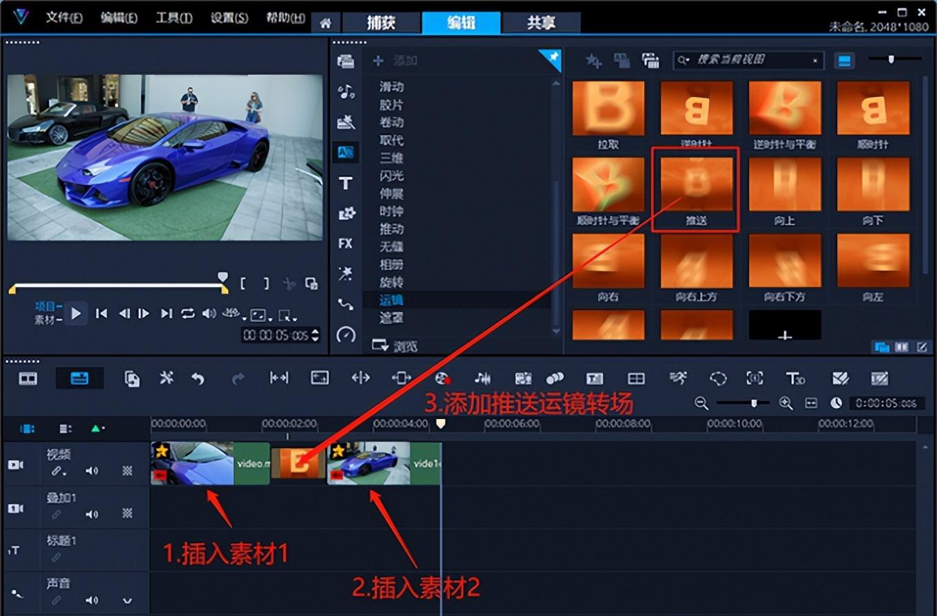The image size is (937, 616).
Task: Click the zoom in magnifier on timeline
Action: [785, 403]
